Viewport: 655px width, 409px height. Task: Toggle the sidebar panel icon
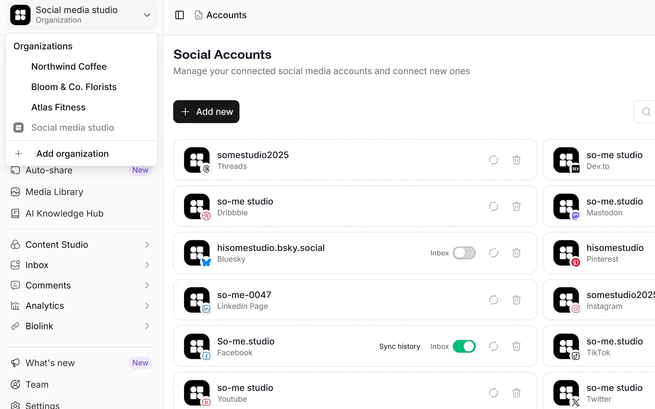point(179,15)
